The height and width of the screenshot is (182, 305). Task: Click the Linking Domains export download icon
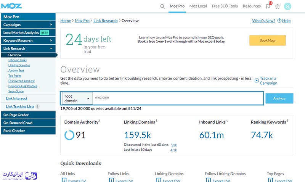159,180
